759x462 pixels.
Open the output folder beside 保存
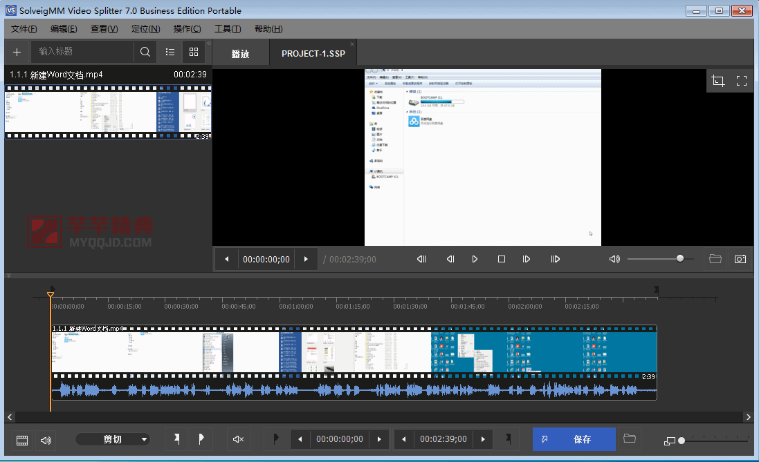coord(630,439)
